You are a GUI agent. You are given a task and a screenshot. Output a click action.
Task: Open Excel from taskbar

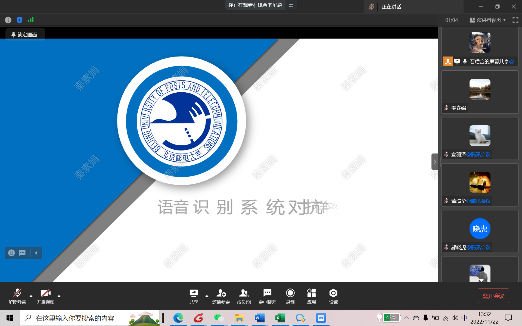pos(280,318)
